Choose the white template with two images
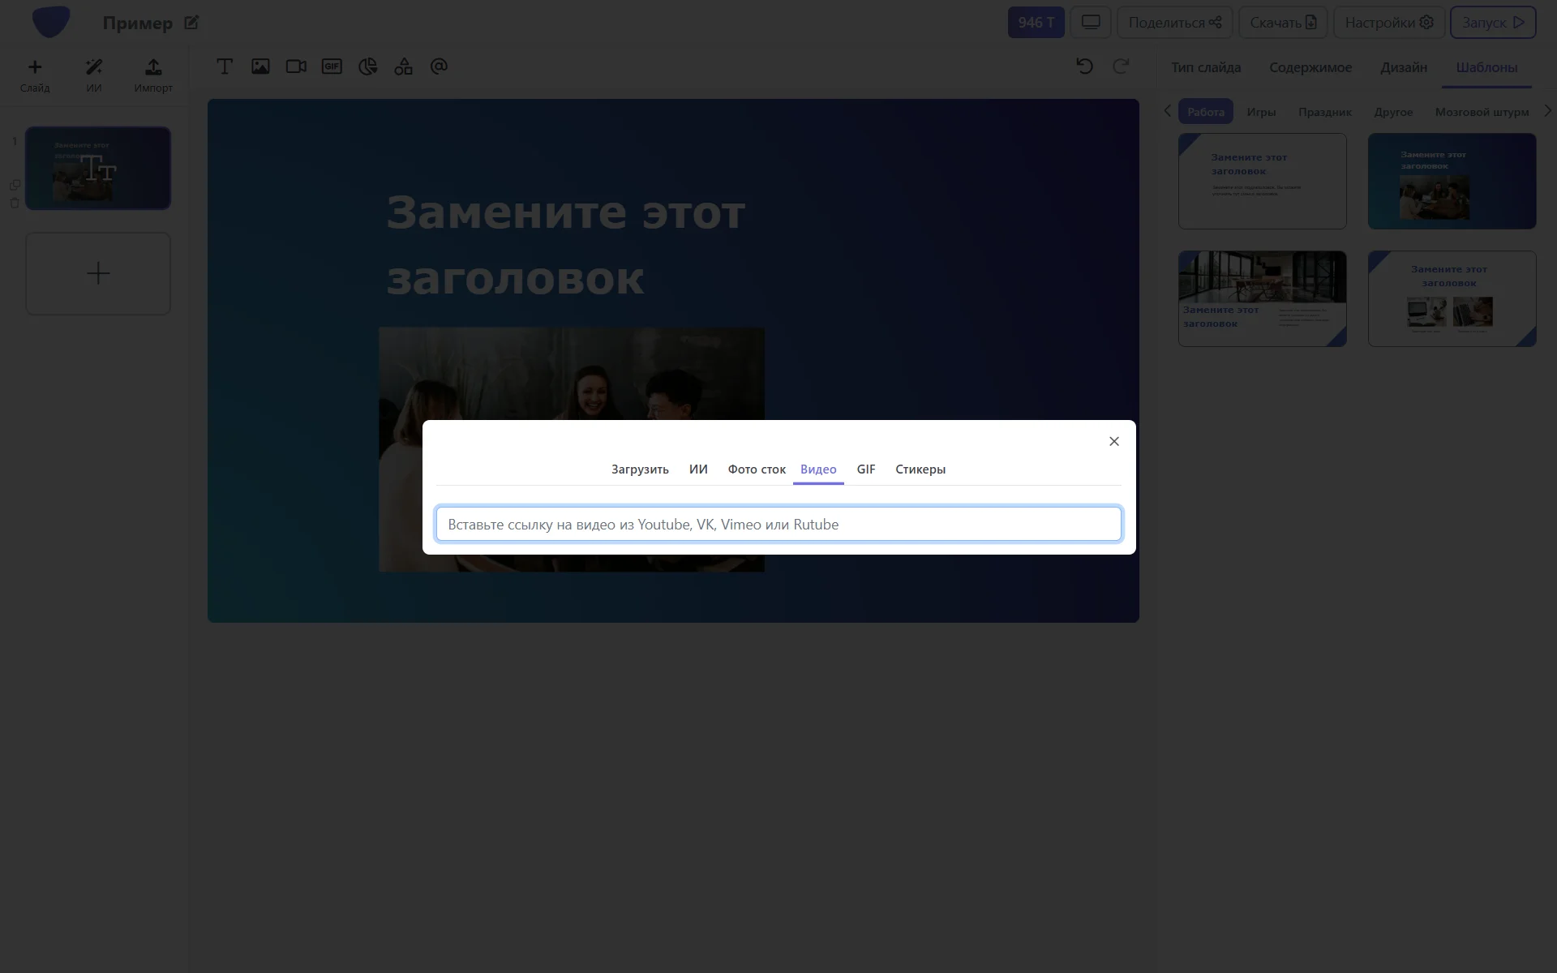 coord(1452,298)
